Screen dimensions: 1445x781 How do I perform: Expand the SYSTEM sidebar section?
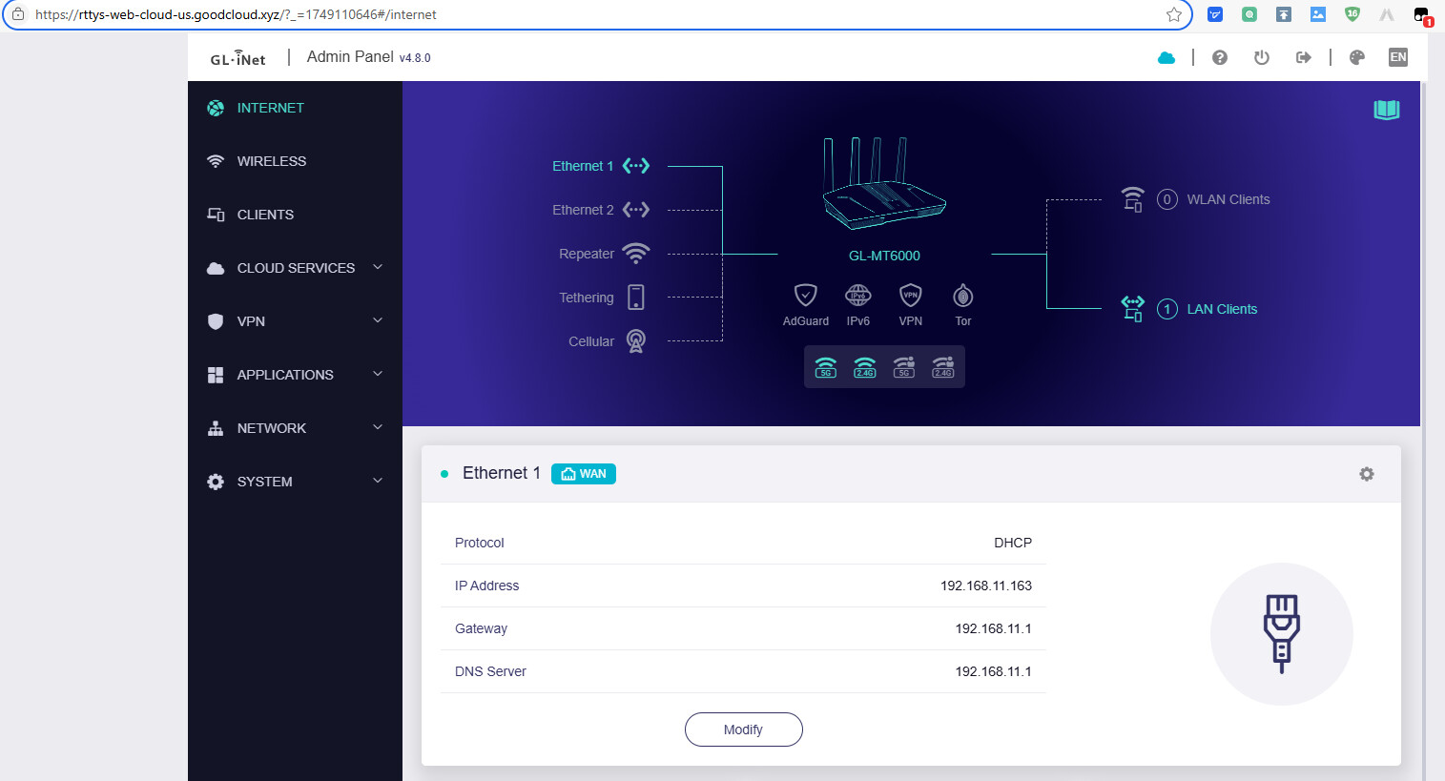pos(295,482)
